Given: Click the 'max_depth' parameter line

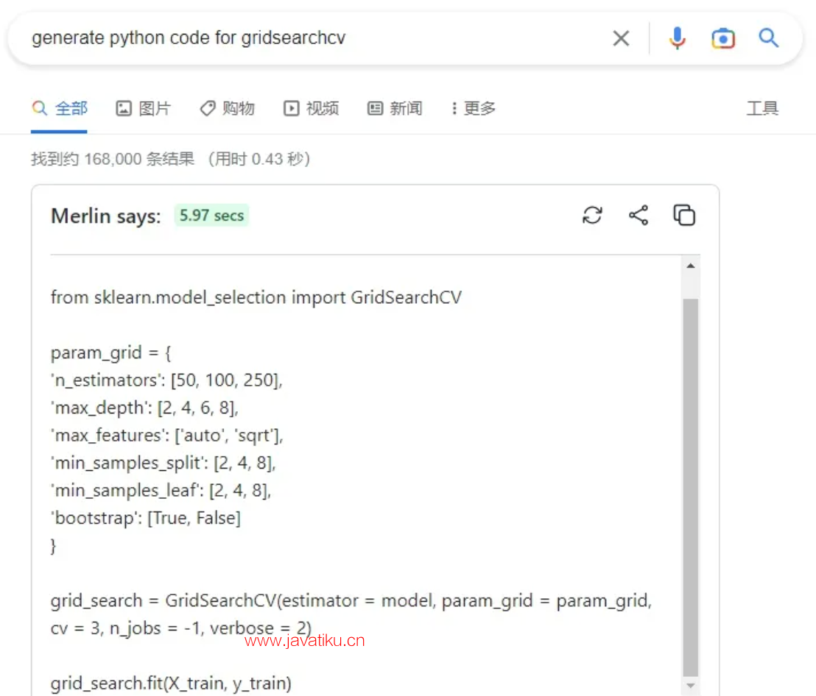Looking at the screenshot, I should click(x=144, y=408).
